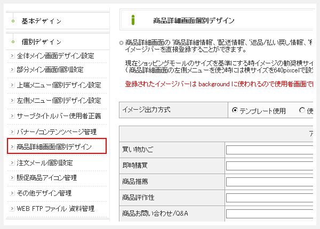320x229 pixels.
Task: Go to 上端メニュー個別デザイン設定
Action: (59, 85)
